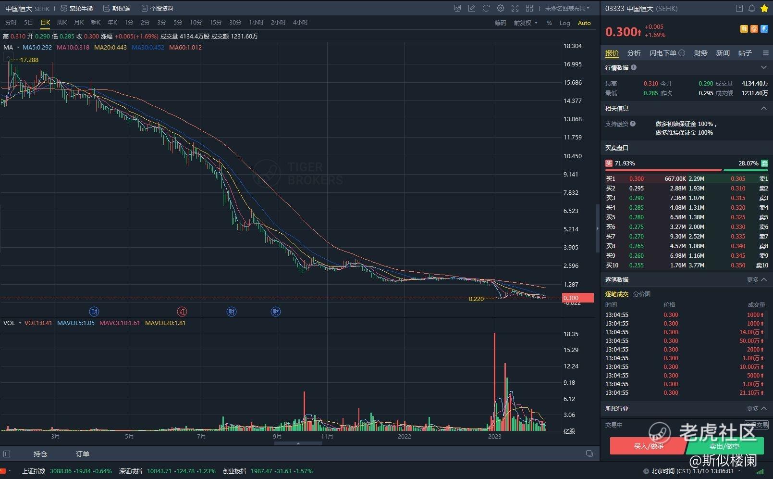Open the 持仓 positions panel
773x479 pixels.
tap(40, 454)
